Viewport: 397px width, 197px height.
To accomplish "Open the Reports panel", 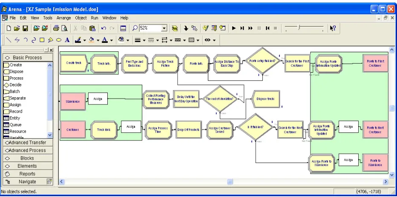I will click(x=28, y=174).
